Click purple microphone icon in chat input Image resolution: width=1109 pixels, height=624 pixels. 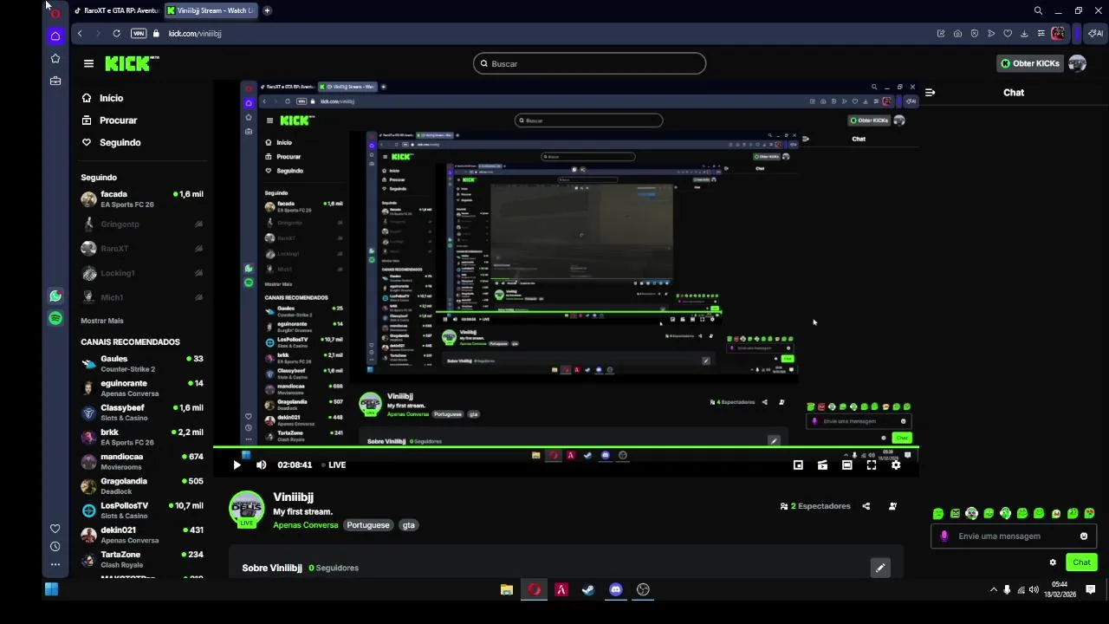pyautogui.click(x=944, y=536)
